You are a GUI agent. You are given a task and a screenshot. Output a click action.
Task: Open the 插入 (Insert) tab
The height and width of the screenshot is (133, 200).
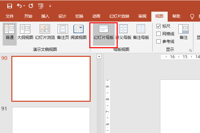tap(45, 16)
